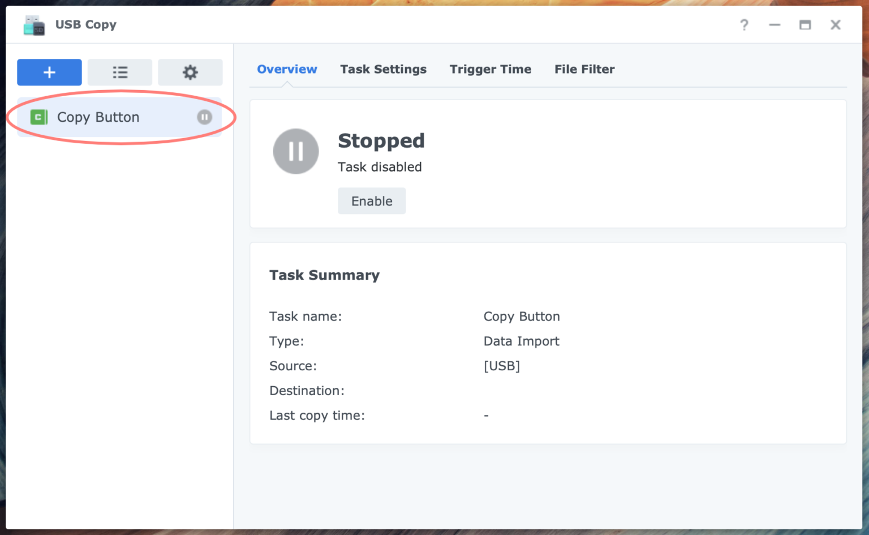This screenshot has width=869, height=535.
Task: Click the green task icon beside Copy Button
Action: click(38, 117)
